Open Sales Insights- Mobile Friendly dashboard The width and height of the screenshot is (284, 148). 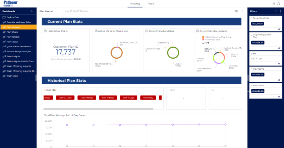pyautogui.click(x=18, y=62)
